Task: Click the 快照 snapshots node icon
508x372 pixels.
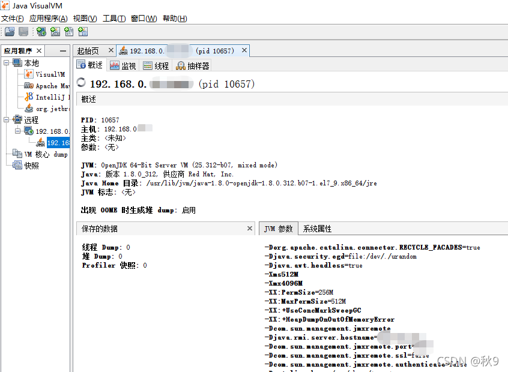Action: pos(17,165)
